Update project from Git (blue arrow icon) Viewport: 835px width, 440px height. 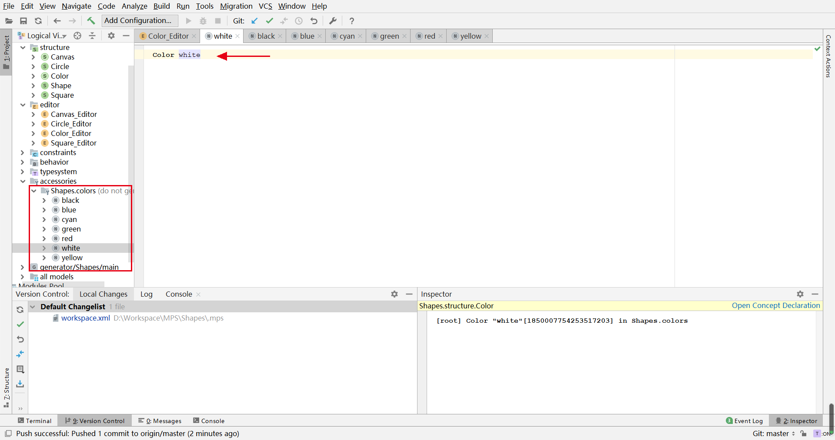click(x=254, y=21)
